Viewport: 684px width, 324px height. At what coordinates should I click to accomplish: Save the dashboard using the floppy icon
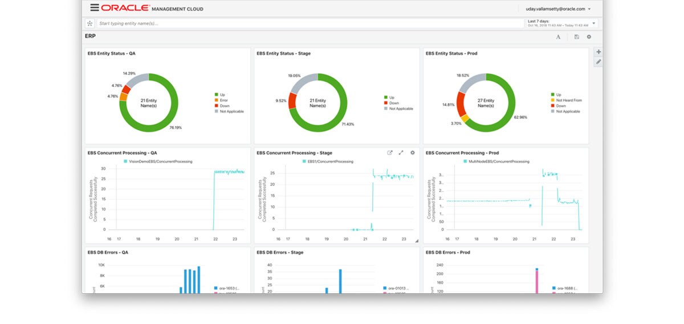[x=576, y=37]
